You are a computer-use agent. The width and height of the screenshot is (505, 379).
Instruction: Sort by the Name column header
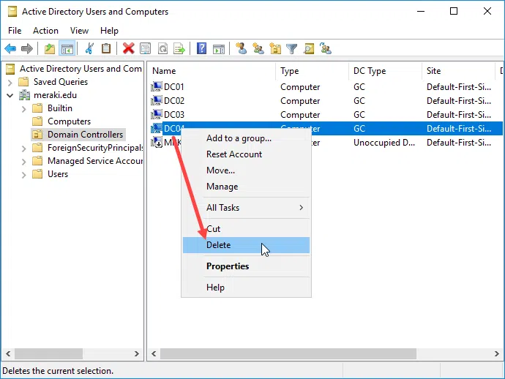[x=212, y=71]
